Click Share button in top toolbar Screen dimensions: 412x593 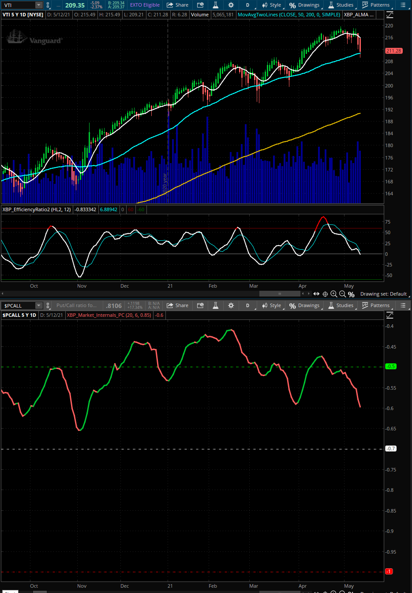coord(178,5)
